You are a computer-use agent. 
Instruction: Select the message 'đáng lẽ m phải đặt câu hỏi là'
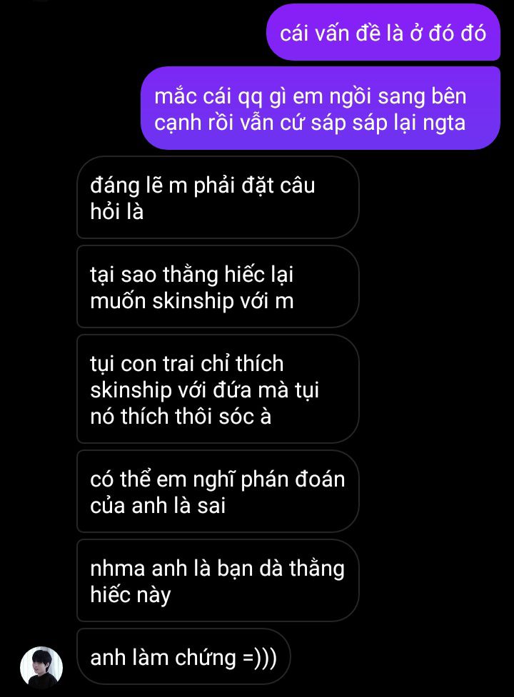pos(218,198)
